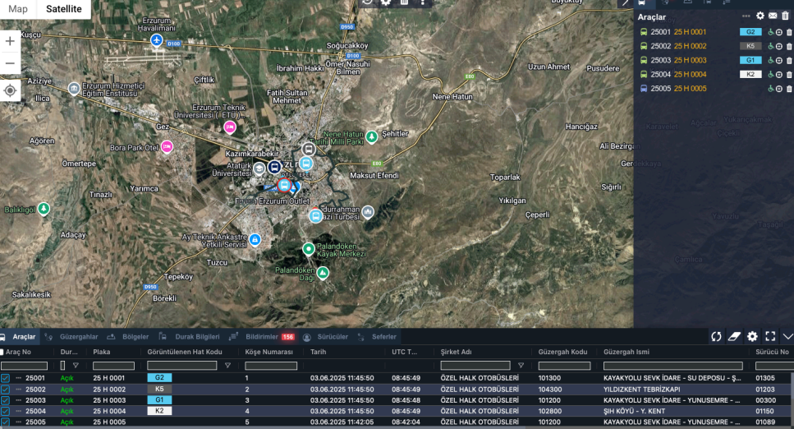
Task: Click the G2 route badge for 25001
Action: pos(159,378)
